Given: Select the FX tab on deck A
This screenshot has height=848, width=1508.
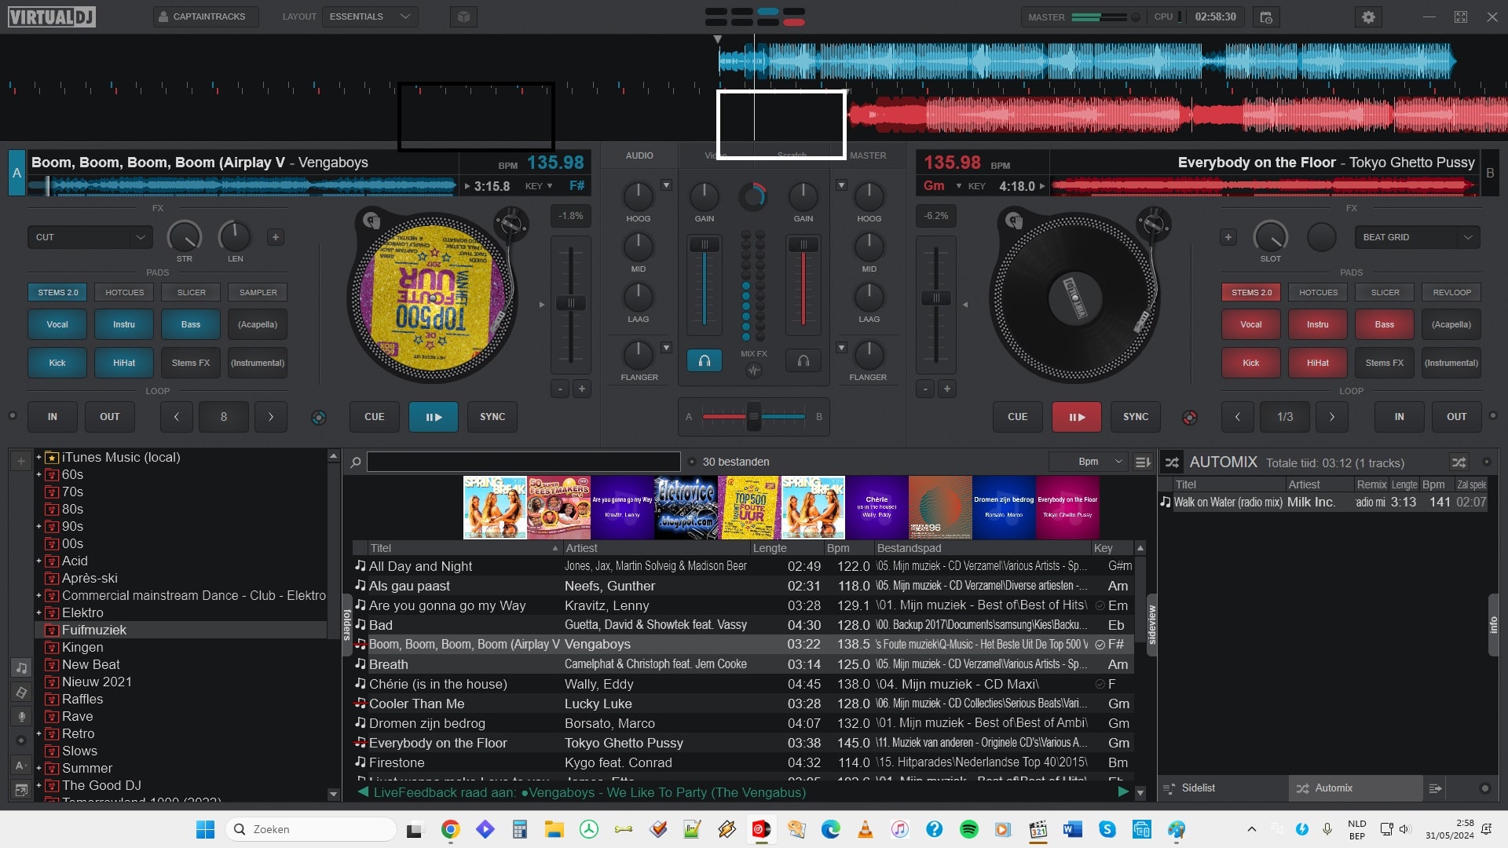Looking at the screenshot, I should [157, 207].
